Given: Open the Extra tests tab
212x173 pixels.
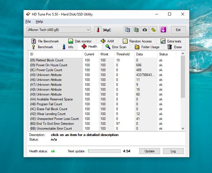Looking at the screenshot, I should point(171,41).
